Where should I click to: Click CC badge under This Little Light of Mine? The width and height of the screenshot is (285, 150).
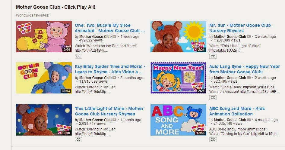[78, 139]
